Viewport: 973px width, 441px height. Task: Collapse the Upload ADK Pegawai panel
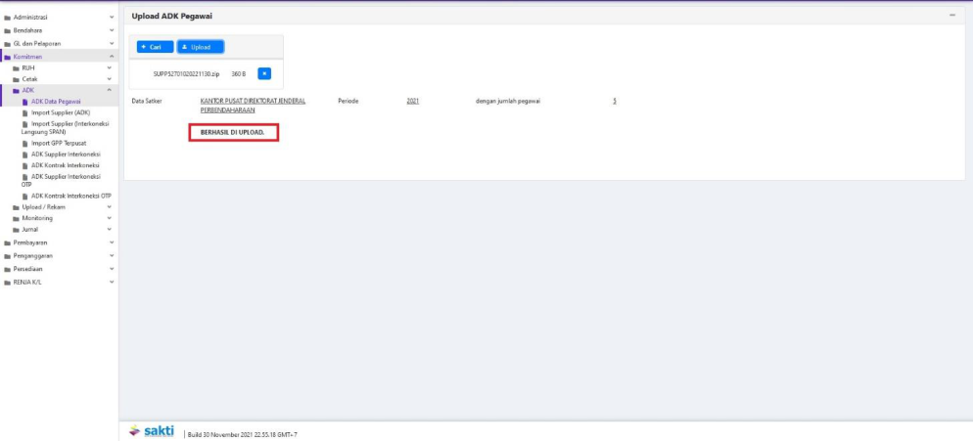951,16
